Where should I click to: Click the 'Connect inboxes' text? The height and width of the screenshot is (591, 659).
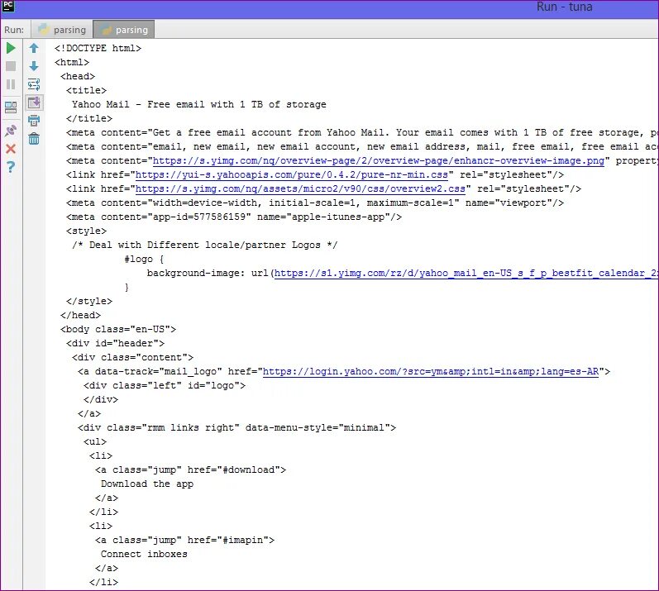point(144,554)
